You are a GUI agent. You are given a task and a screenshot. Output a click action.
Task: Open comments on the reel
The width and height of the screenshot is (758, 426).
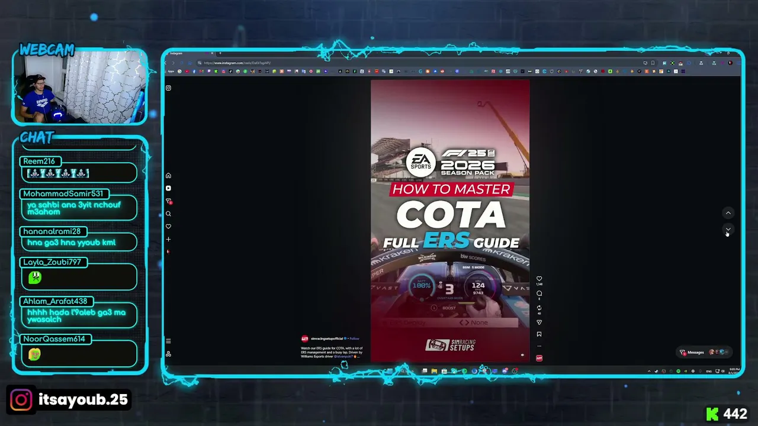tap(539, 293)
